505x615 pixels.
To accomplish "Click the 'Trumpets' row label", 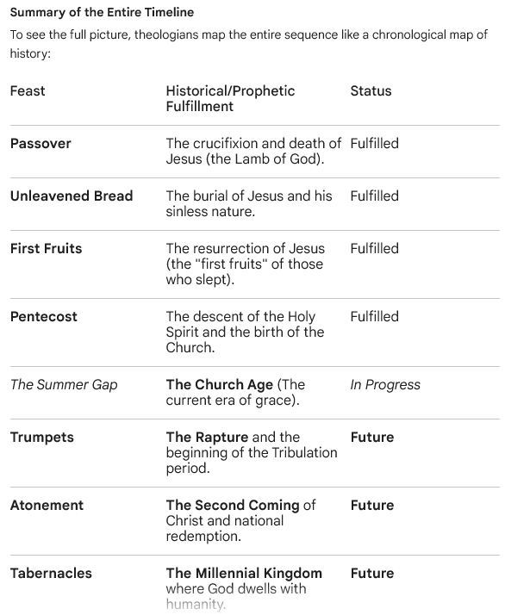I will (x=42, y=438).
